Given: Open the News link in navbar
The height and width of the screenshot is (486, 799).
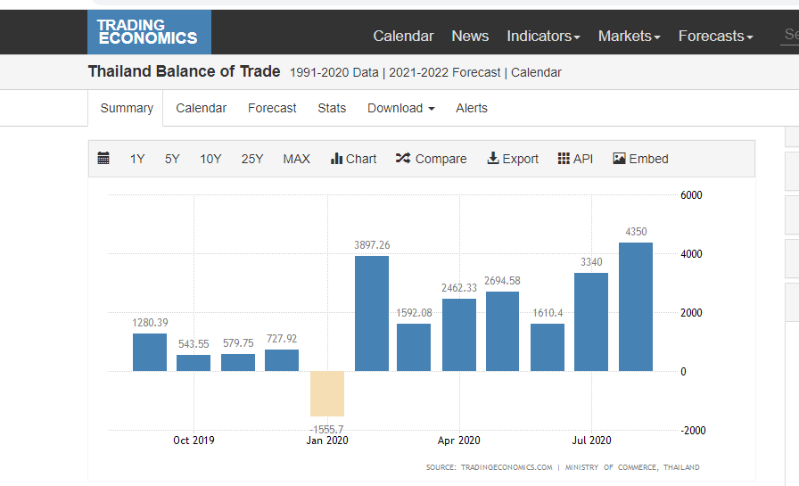Looking at the screenshot, I should pyautogui.click(x=470, y=36).
